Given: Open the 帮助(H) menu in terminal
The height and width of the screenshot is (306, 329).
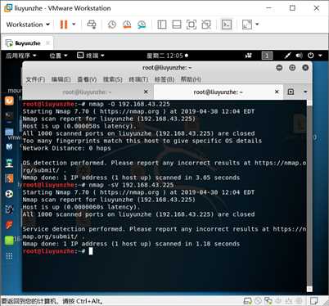Looking at the screenshot, I should pyautogui.click(x=191, y=79).
